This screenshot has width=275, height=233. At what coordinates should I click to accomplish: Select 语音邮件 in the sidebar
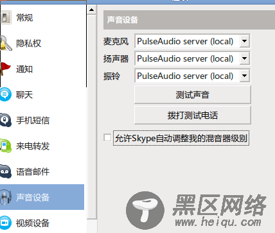click(x=42, y=171)
